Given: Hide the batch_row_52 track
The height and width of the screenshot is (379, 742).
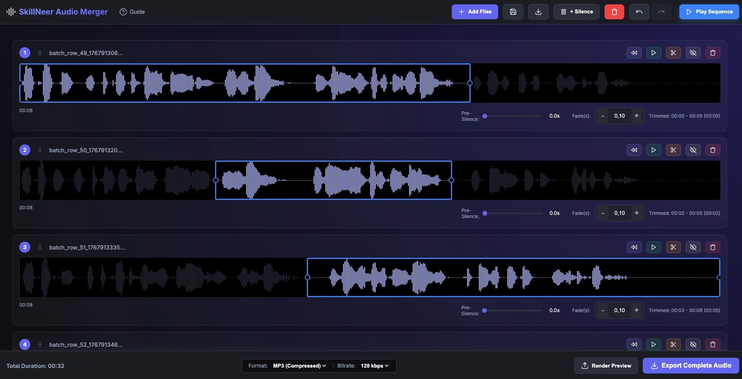Looking at the screenshot, I should [693, 344].
